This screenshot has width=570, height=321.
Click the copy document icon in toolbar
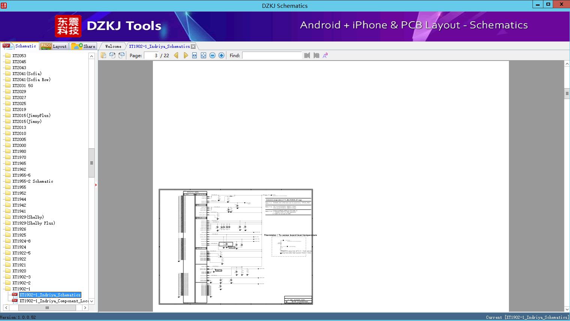point(103,55)
